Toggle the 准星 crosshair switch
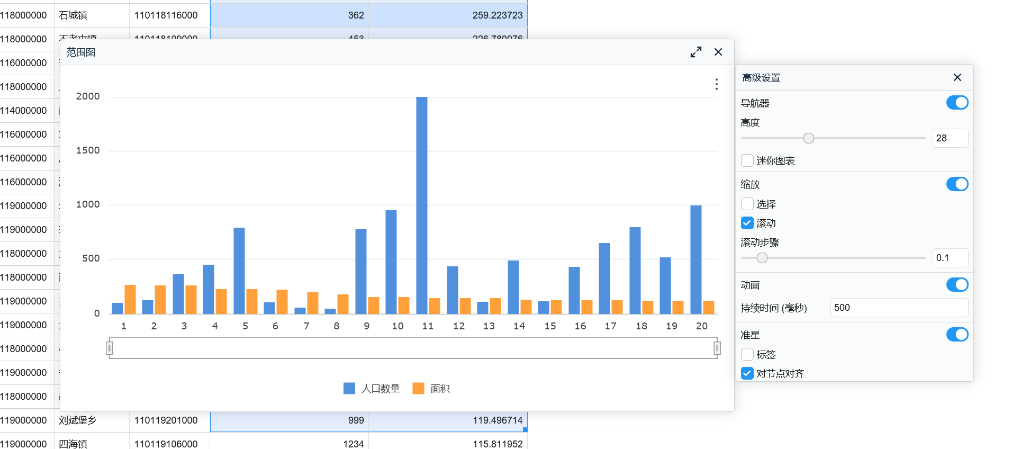Viewport: 1030px width, 449px height. (x=957, y=335)
